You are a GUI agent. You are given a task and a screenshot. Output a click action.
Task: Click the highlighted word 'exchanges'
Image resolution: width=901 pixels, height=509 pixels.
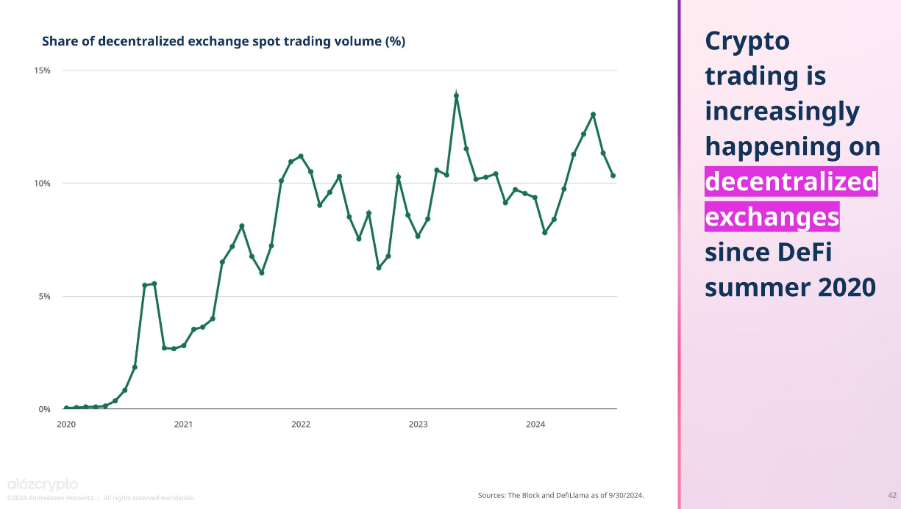point(772,217)
